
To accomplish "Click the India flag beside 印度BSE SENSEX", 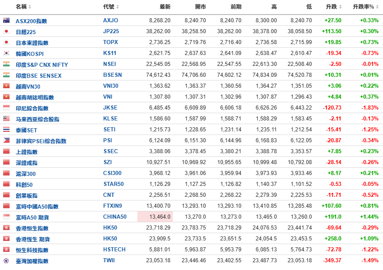I will click(6, 75).
